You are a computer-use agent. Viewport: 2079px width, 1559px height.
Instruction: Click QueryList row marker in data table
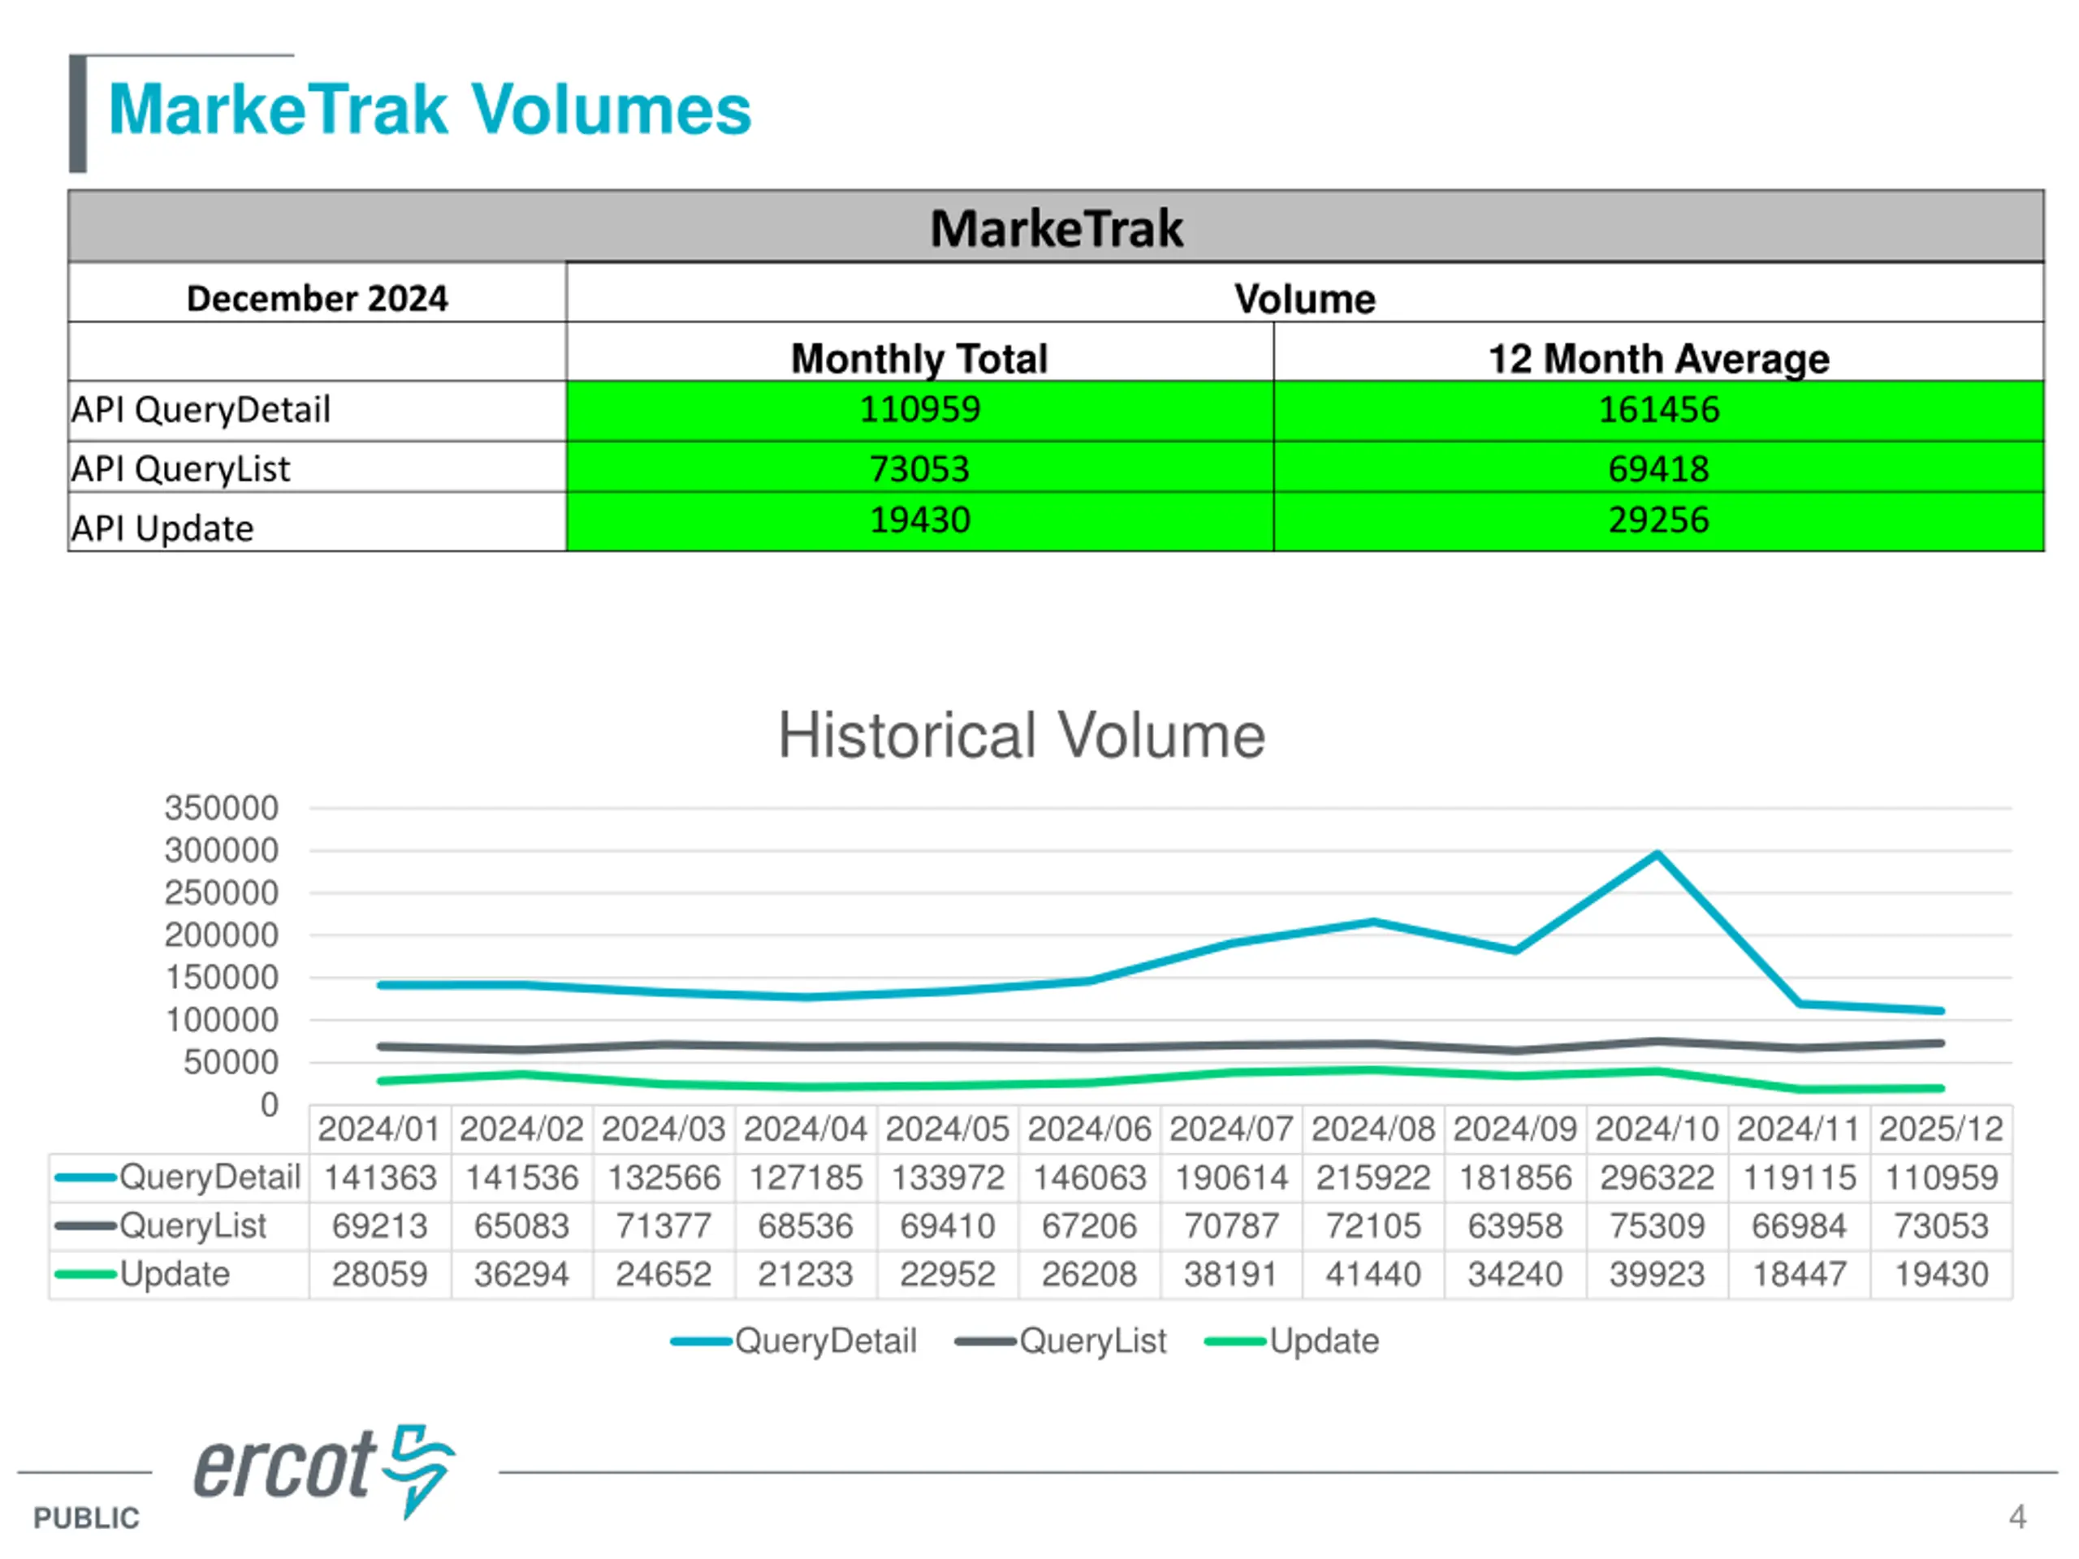(x=85, y=1225)
